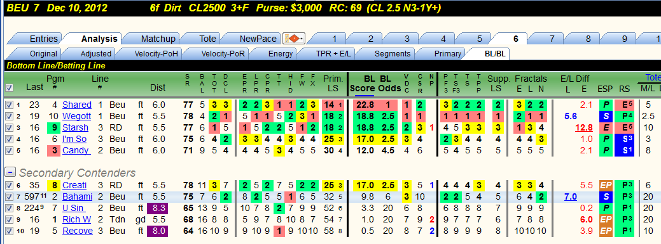Collapse the Secondary Contenders section
Screen dimensions: 661x244
[x=11, y=172]
